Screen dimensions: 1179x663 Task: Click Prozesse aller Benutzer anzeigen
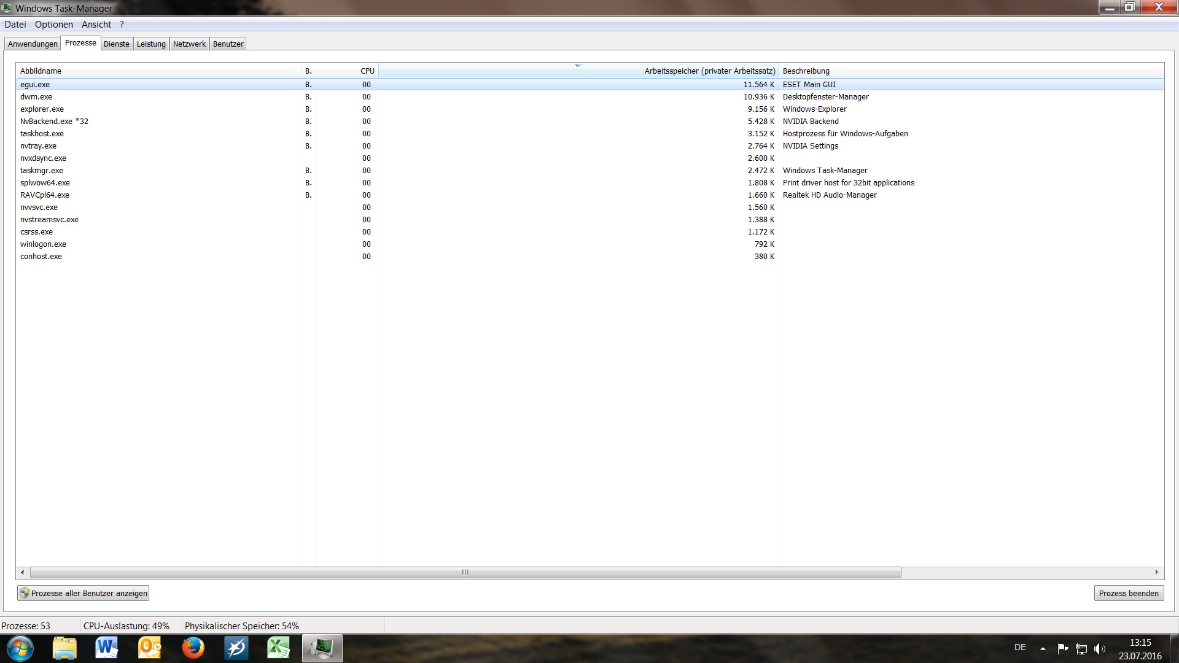tap(84, 593)
